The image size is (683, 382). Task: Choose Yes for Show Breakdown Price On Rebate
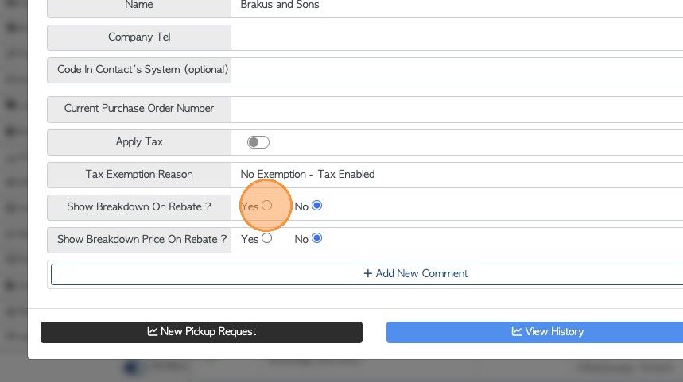point(267,237)
